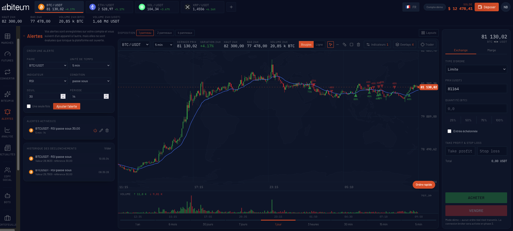Image resolution: width=513 pixels, height=231 pixels.
Task: Open the Overlays panel button
Action: point(405,45)
